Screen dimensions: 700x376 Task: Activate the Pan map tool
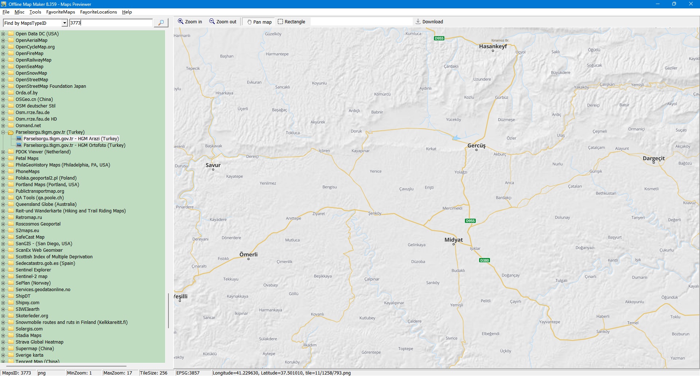259,22
